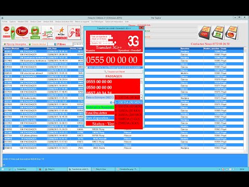Select 0550 00 00 00 in the numbers list
Screen dimensions: 249x187
[x=113, y=87]
